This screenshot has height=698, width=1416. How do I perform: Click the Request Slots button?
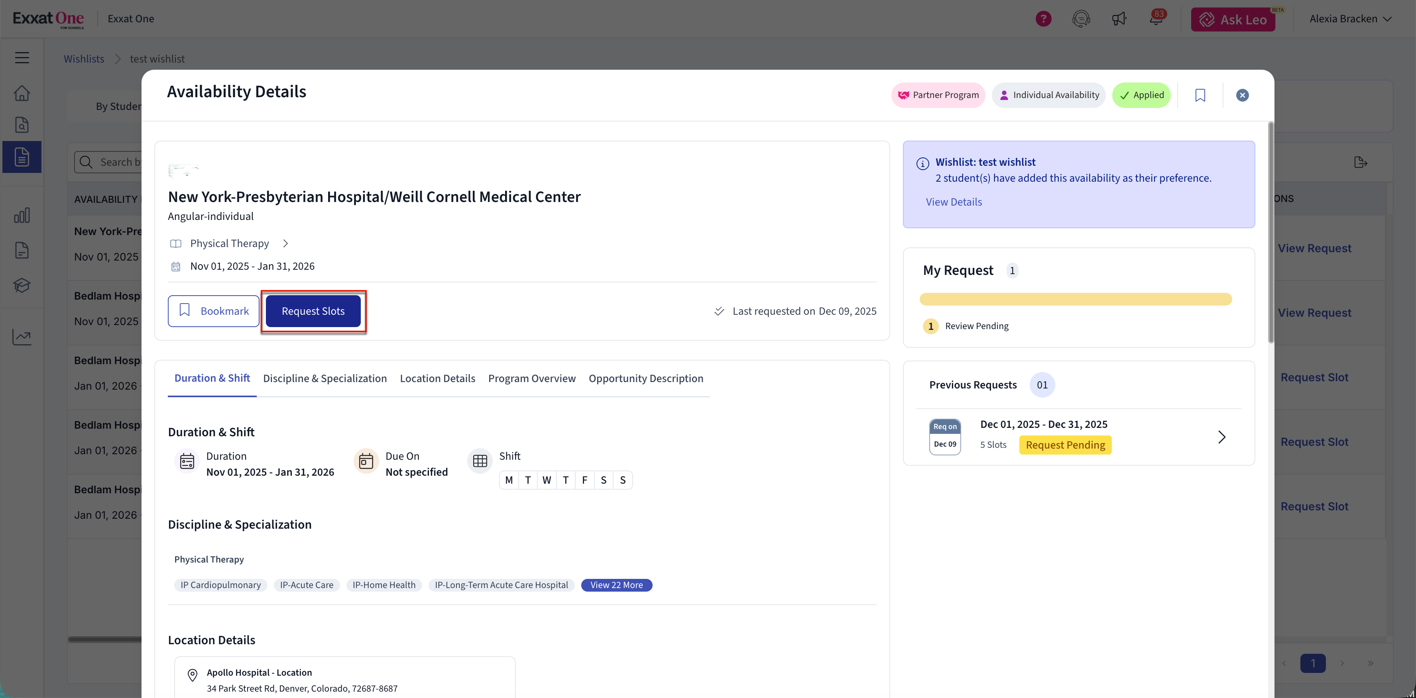tap(313, 311)
